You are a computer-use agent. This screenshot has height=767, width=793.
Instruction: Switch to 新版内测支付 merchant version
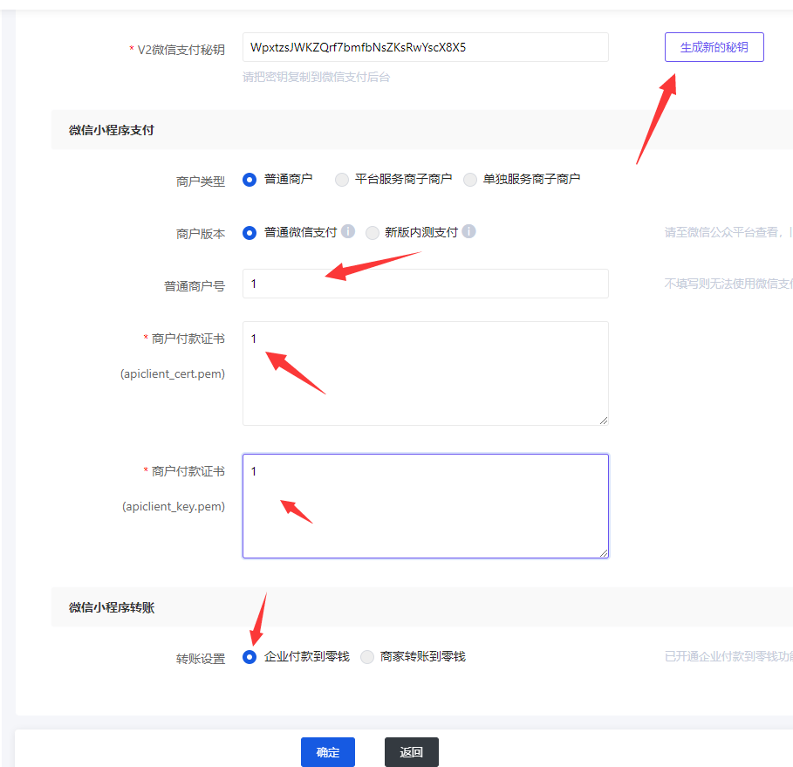pyautogui.click(x=373, y=233)
